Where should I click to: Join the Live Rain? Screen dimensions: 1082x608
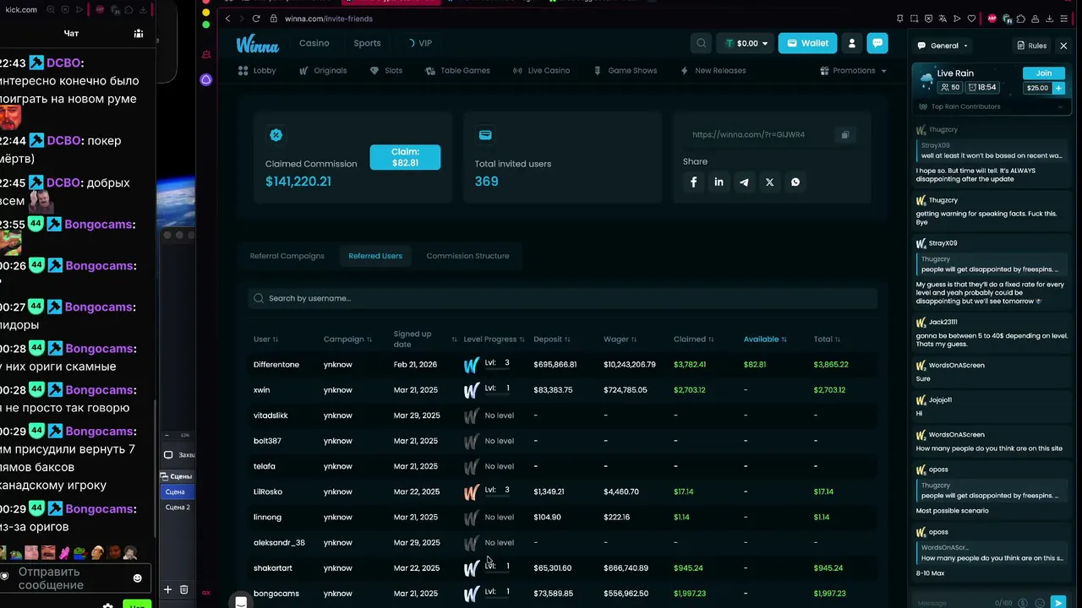coord(1044,73)
